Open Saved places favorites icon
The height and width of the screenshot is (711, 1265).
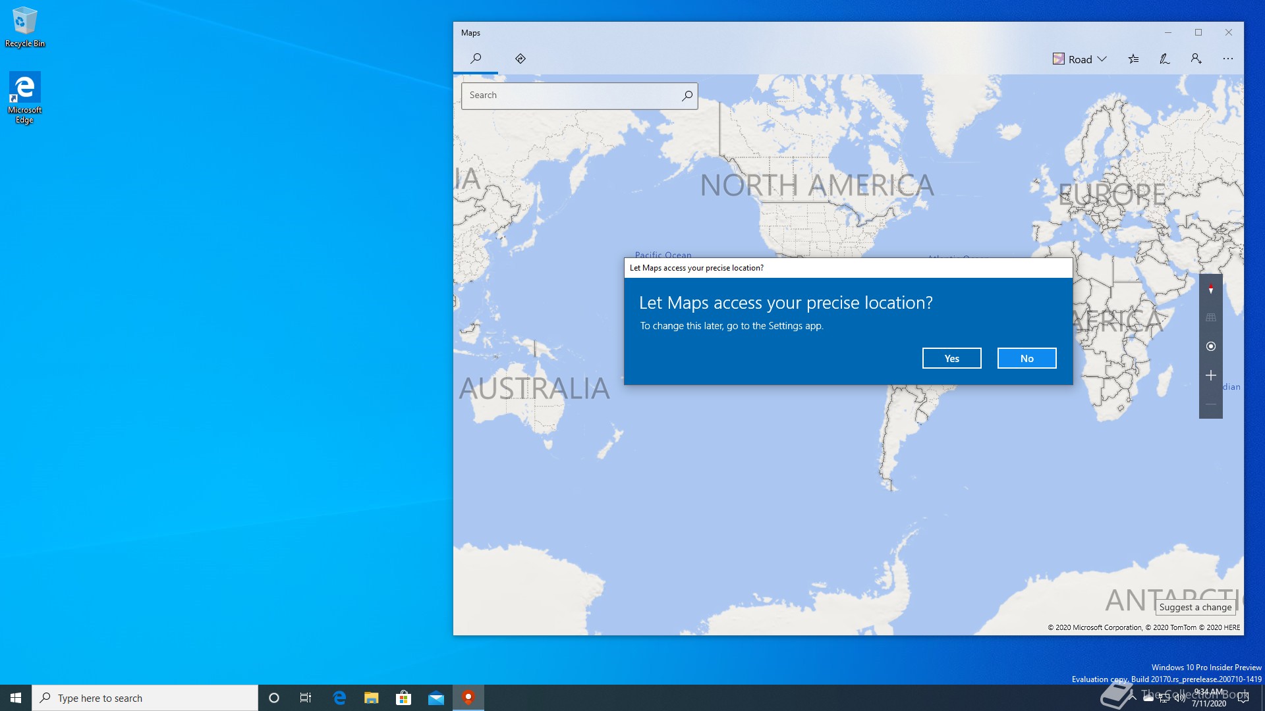click(1133, 59)
